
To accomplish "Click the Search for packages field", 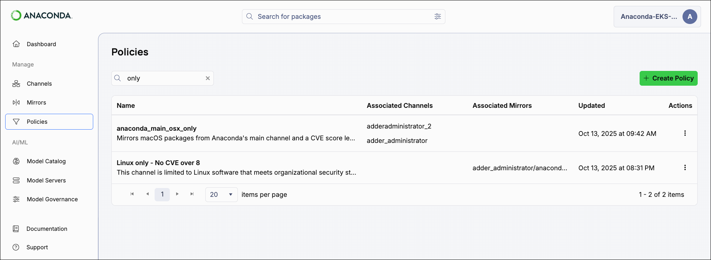I will click(x=344, y=17).
